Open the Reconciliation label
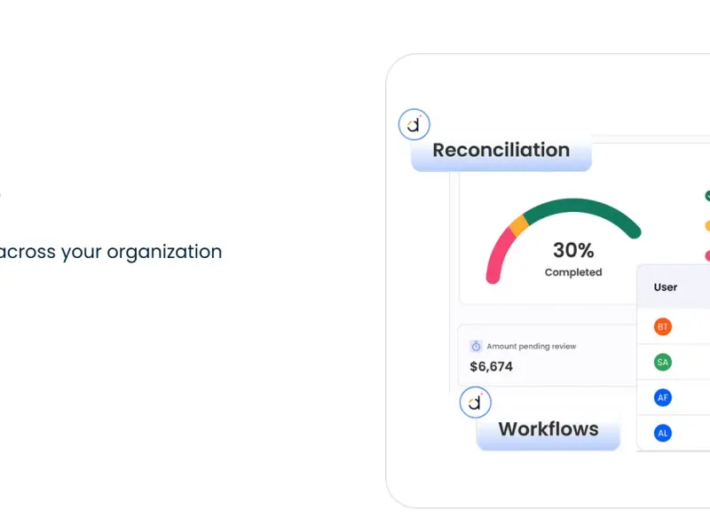This screenshot has height=532, width=710. tap(501, 152)
